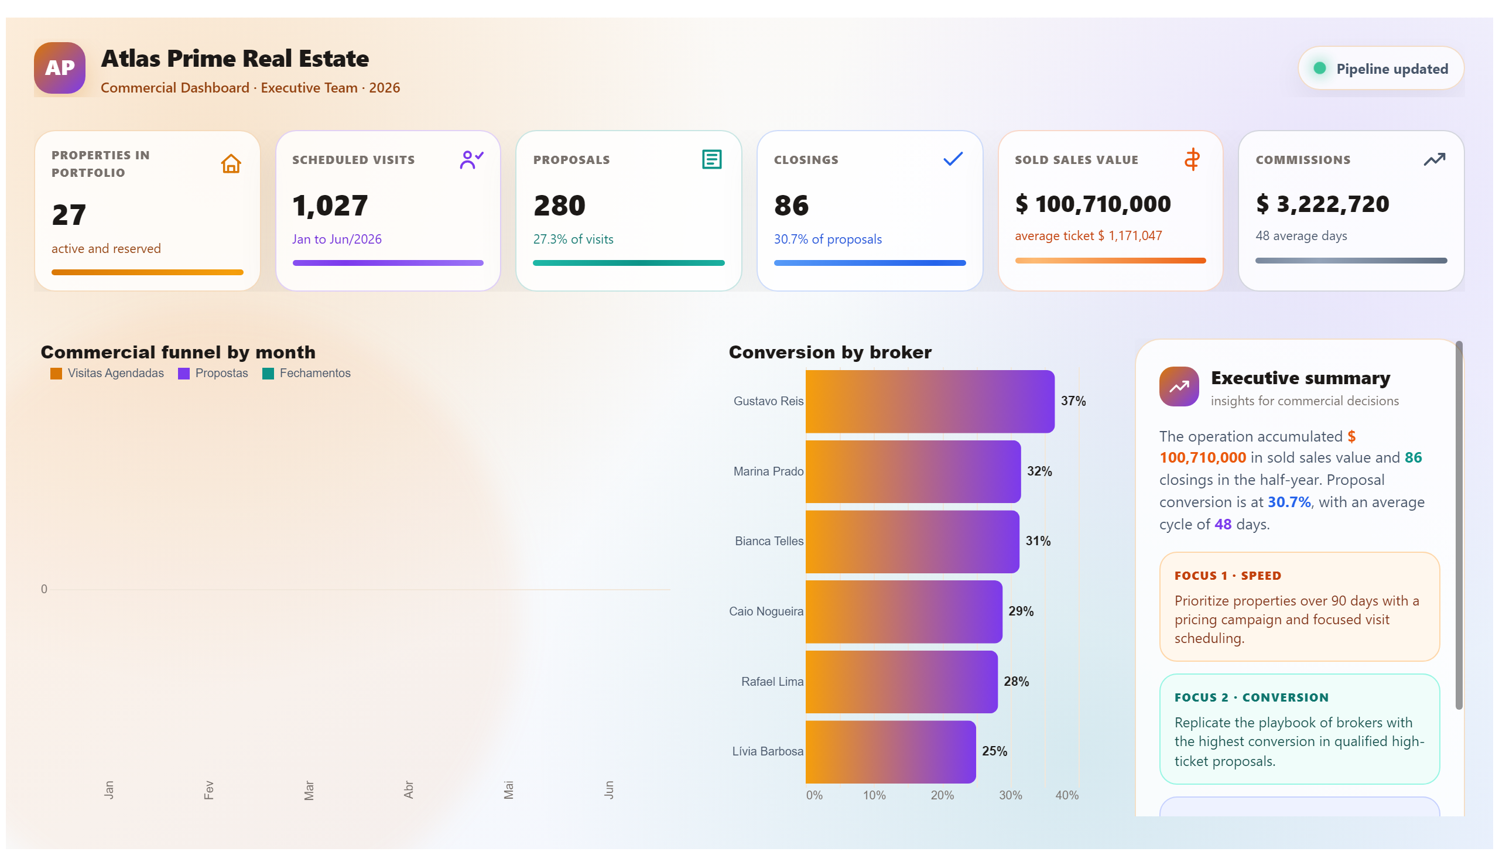Click 'active and reserved' text
Image resolution: width=1499 pixels, height=855 pixels.
(x=106, y=249)
